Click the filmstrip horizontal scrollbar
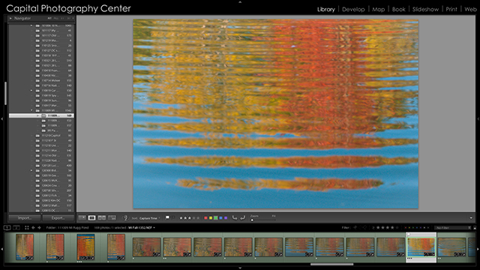The height and width of the screenshot is (270, 480). coord(331,264)
